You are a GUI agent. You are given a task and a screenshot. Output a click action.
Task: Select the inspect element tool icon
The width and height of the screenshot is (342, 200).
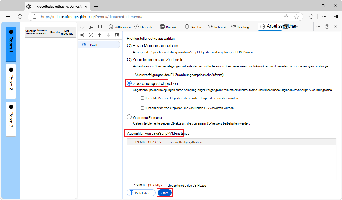click(x=82, y=27)
